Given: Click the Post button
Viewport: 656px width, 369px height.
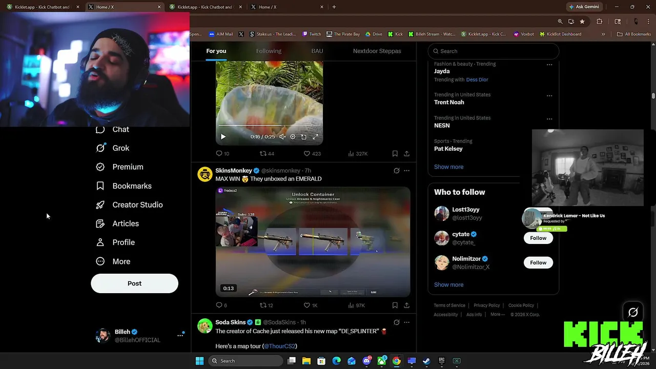Looking at the screenshot, I should point(134,283).
